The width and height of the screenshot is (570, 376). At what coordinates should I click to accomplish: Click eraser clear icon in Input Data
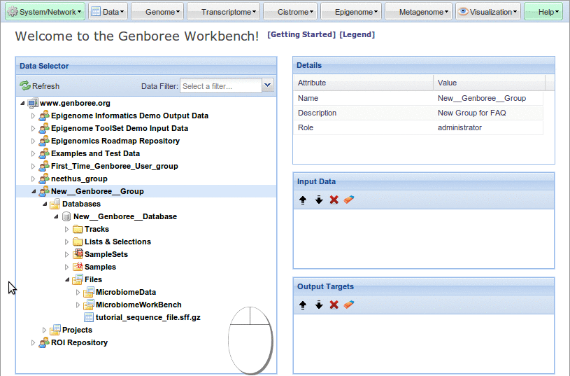point(349,200)
